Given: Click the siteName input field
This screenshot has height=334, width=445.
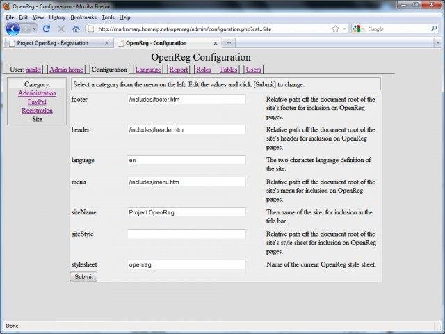Looking at the screenshot, I should click(186, 212).
